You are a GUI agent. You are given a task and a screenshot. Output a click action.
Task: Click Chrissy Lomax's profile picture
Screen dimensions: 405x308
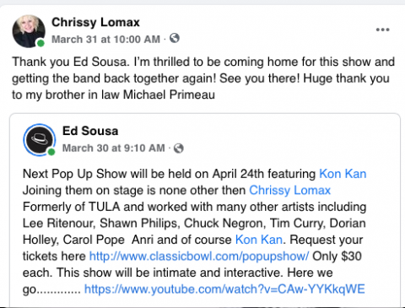click(x=29, y=31)
